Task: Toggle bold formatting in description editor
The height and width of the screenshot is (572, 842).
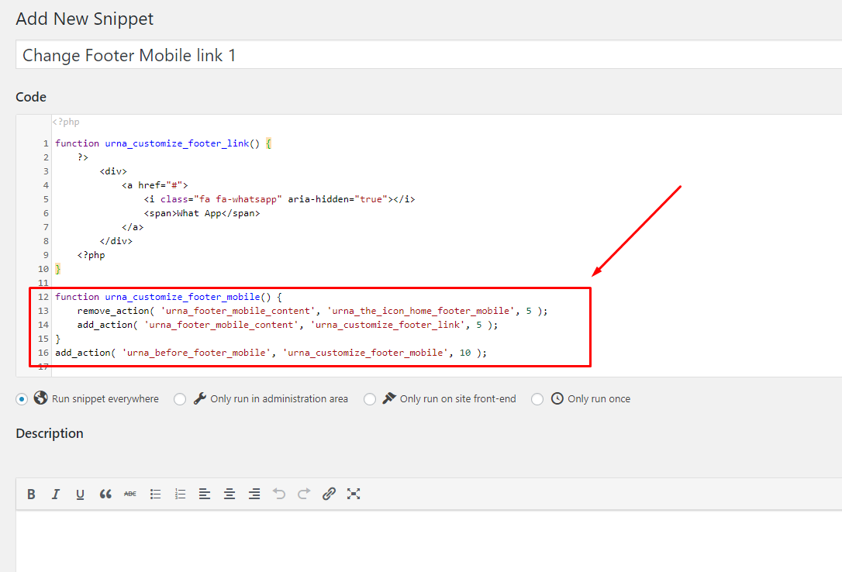Action: tap(31, 494)
